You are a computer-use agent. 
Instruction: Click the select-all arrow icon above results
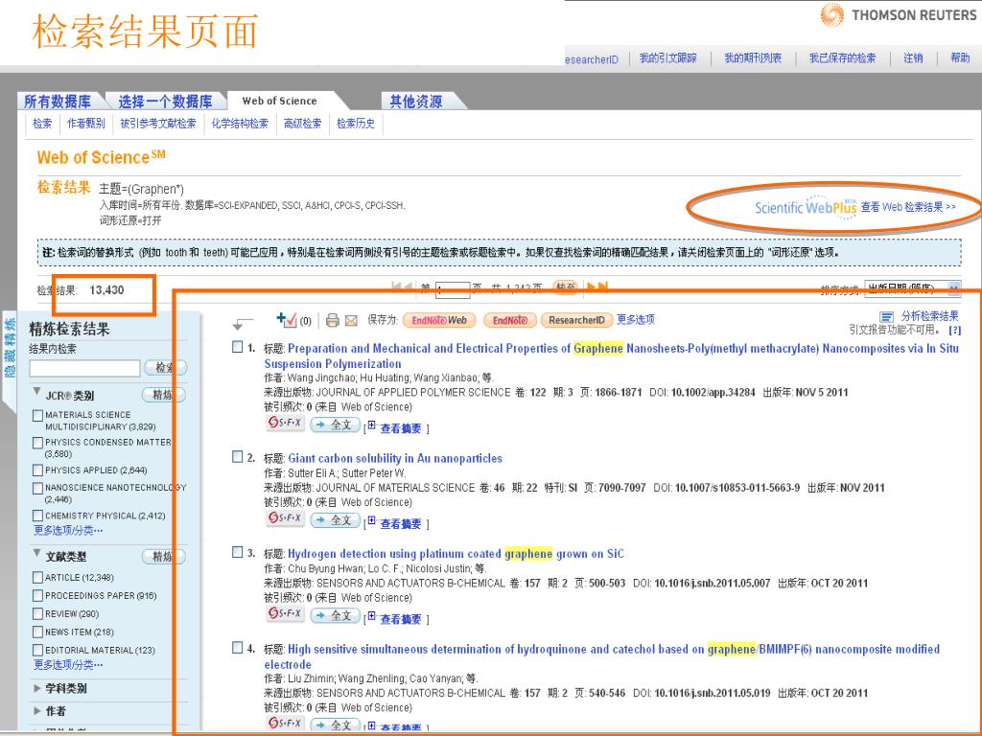pos(243,324)
